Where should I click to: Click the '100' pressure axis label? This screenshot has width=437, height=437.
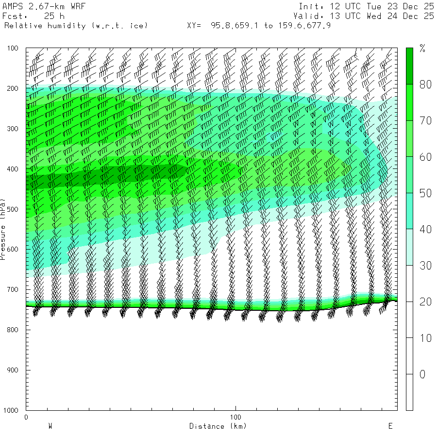coord(13,48)
